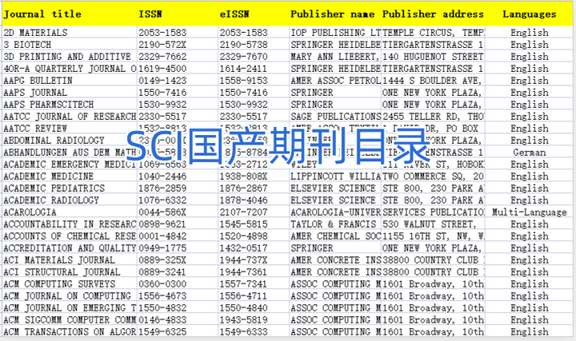Click the ACM JOURNAL ON EMERGING T cell

coord(70,308)
